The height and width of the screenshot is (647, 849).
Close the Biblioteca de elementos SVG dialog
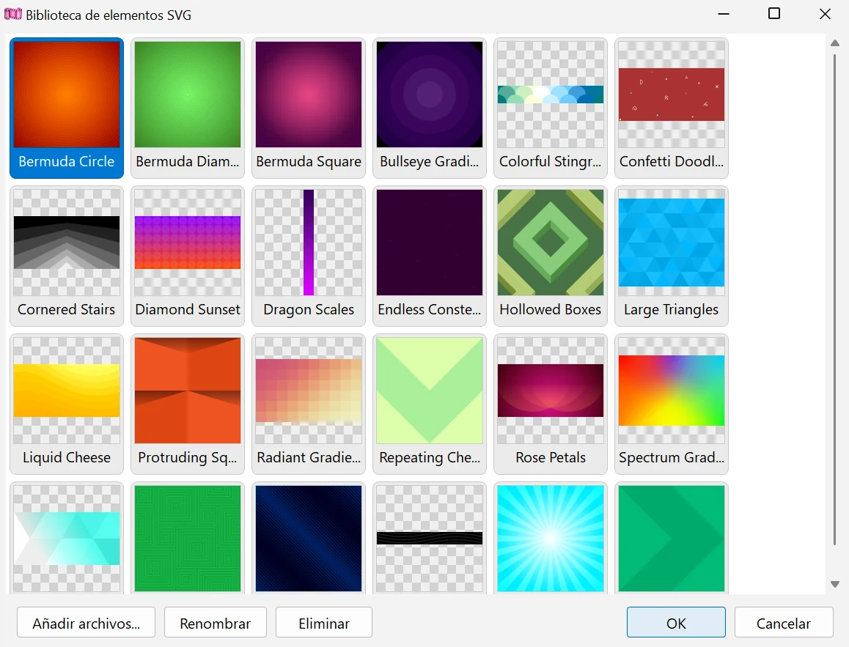825,13
